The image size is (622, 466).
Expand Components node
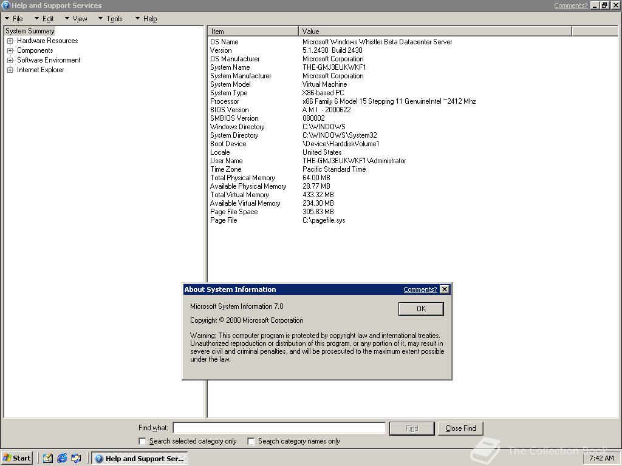tap(10, 51)
